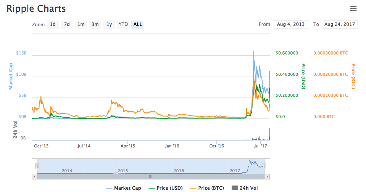Image resolution: width=366 pixels, height=192 pixels.
Task: Click the navigator scrollbar thumb grip
Action: point(151,177)
